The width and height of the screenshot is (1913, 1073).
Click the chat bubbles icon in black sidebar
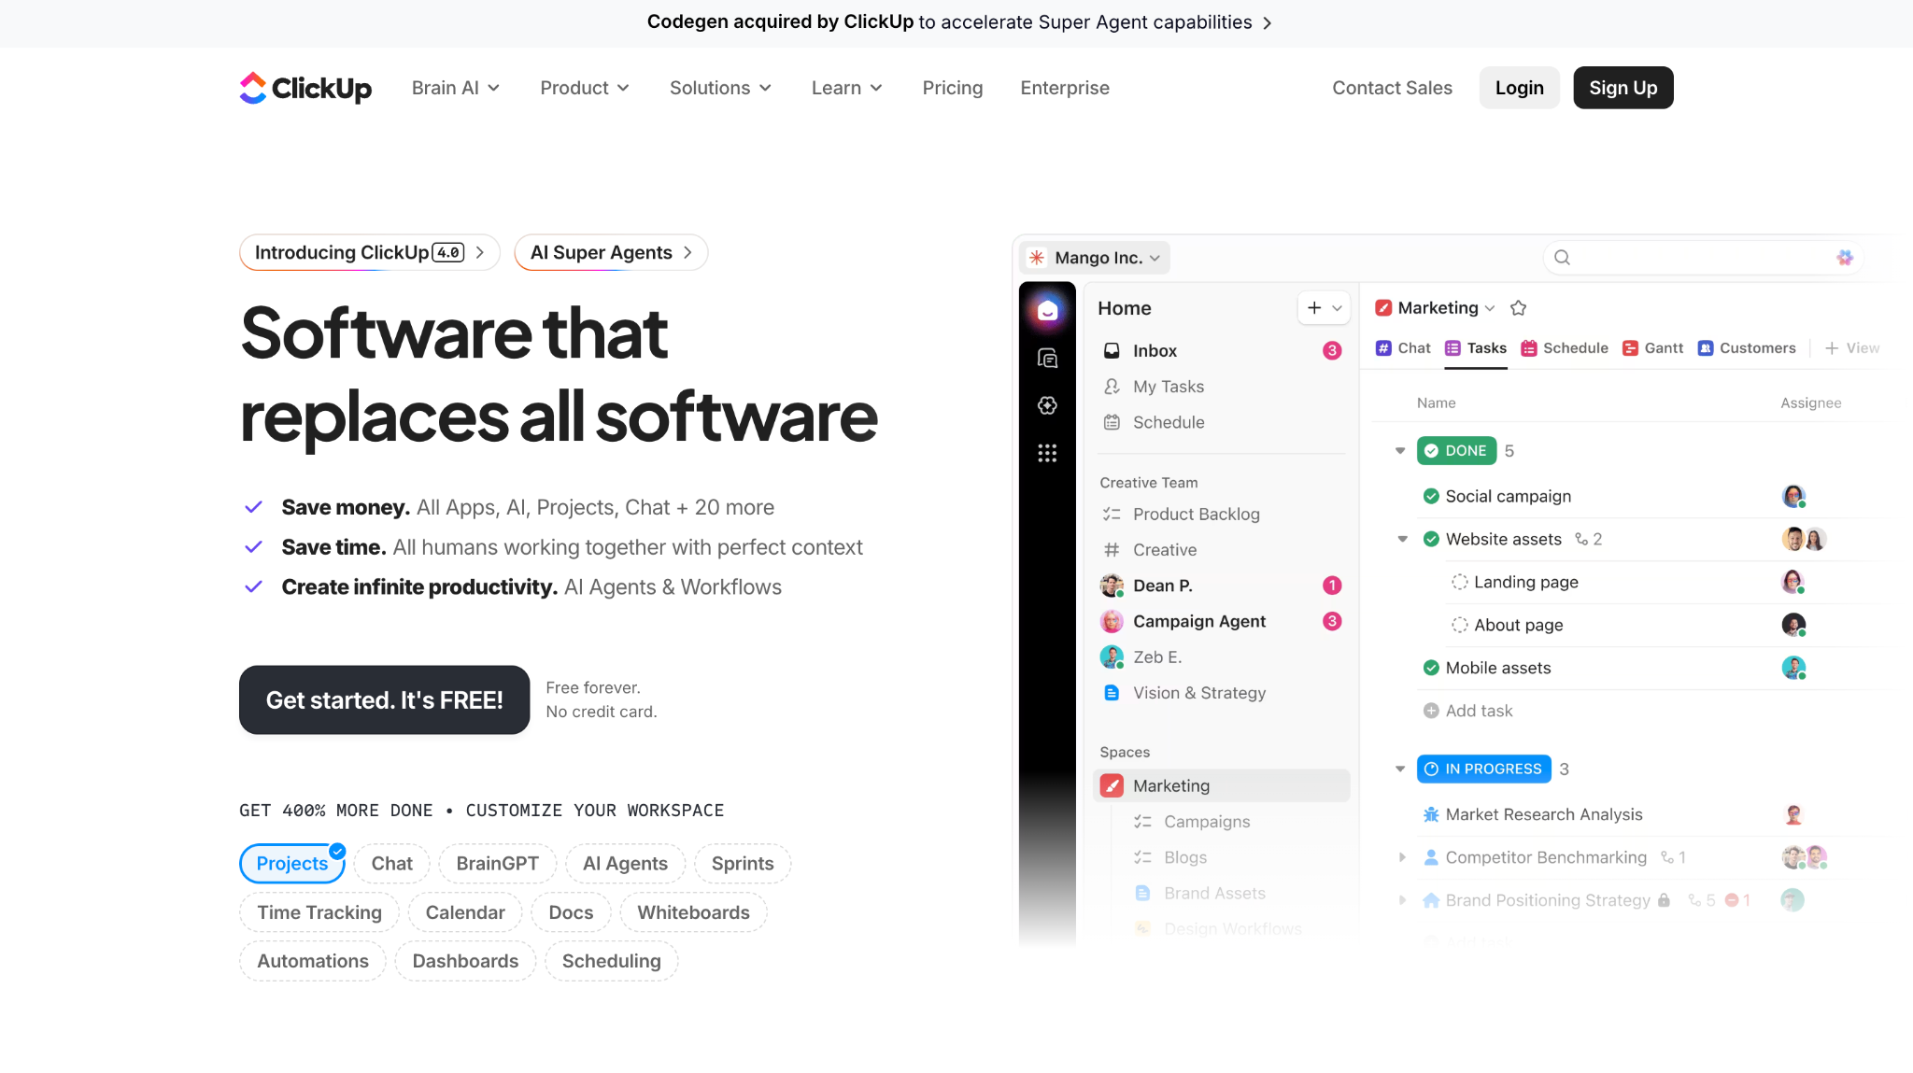coord(1047,359)
